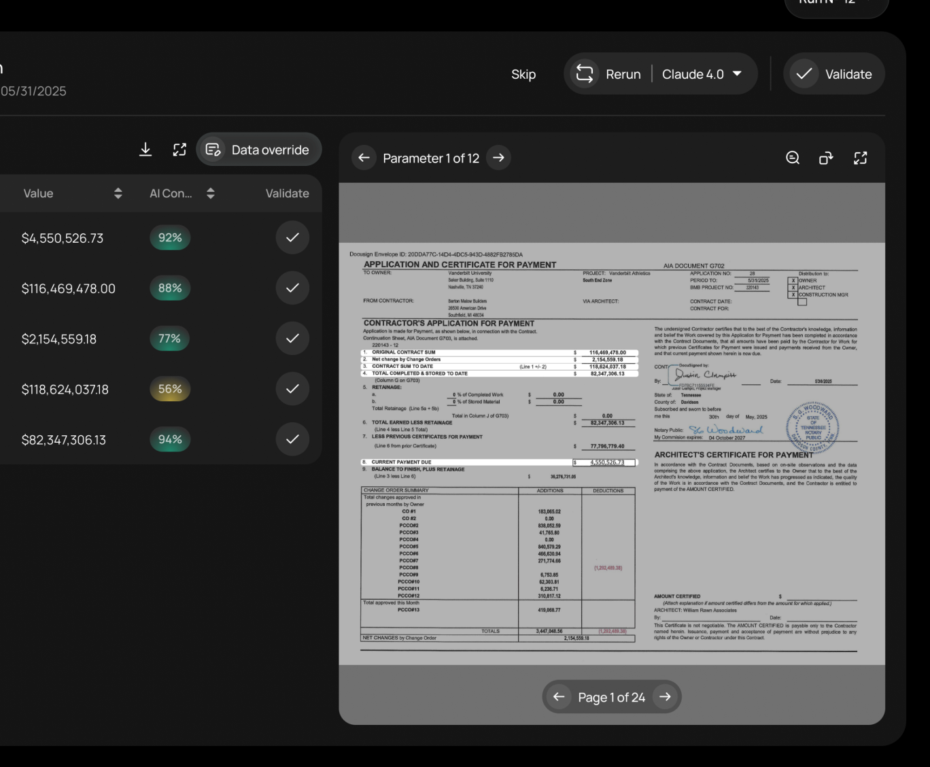Open document preview in fullscreen
The width and height of the screenshot is (930, 767).
pyautogui.click(x=861, y=158)
